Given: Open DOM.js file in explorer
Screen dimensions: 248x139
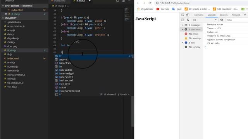Looking at the screenshot, I should (x=11, y=42).
